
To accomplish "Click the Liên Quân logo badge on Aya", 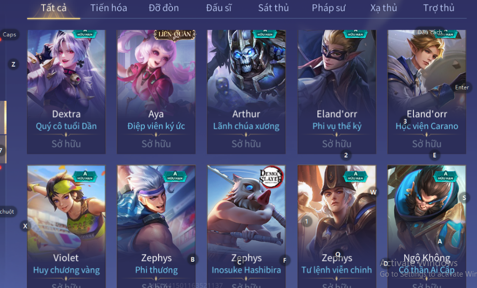I will (175, 34).
